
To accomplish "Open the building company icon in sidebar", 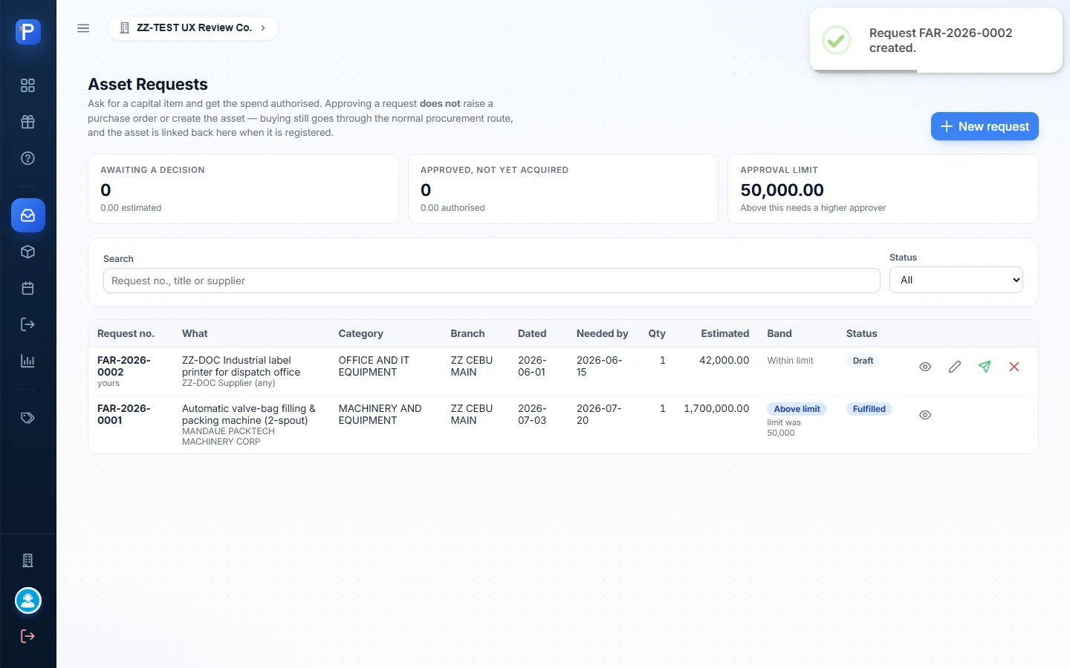I will 27,560.
